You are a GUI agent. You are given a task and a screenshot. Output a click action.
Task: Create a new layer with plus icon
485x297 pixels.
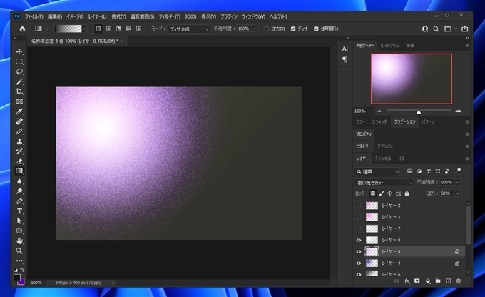pyautogui.click(x=449, y=281)
